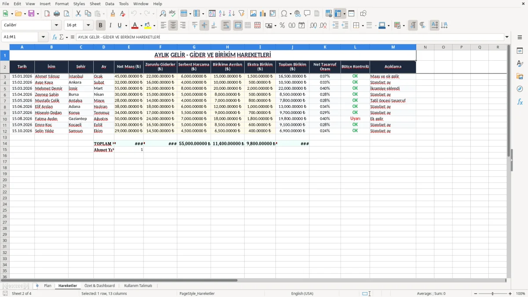
Task: Expand the Name Box dropdown
Action: 43,37
